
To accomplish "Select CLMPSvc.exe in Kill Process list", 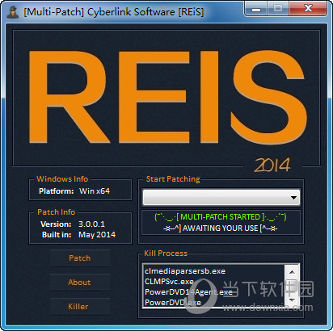I will [x=169, y=282].
